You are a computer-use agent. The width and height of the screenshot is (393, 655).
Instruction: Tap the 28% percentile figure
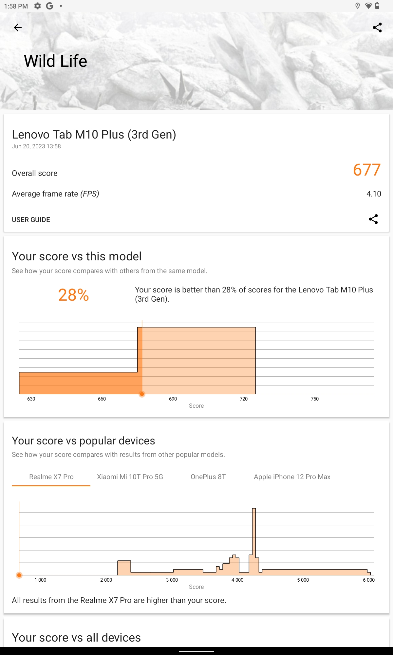(x=74, y=295)
